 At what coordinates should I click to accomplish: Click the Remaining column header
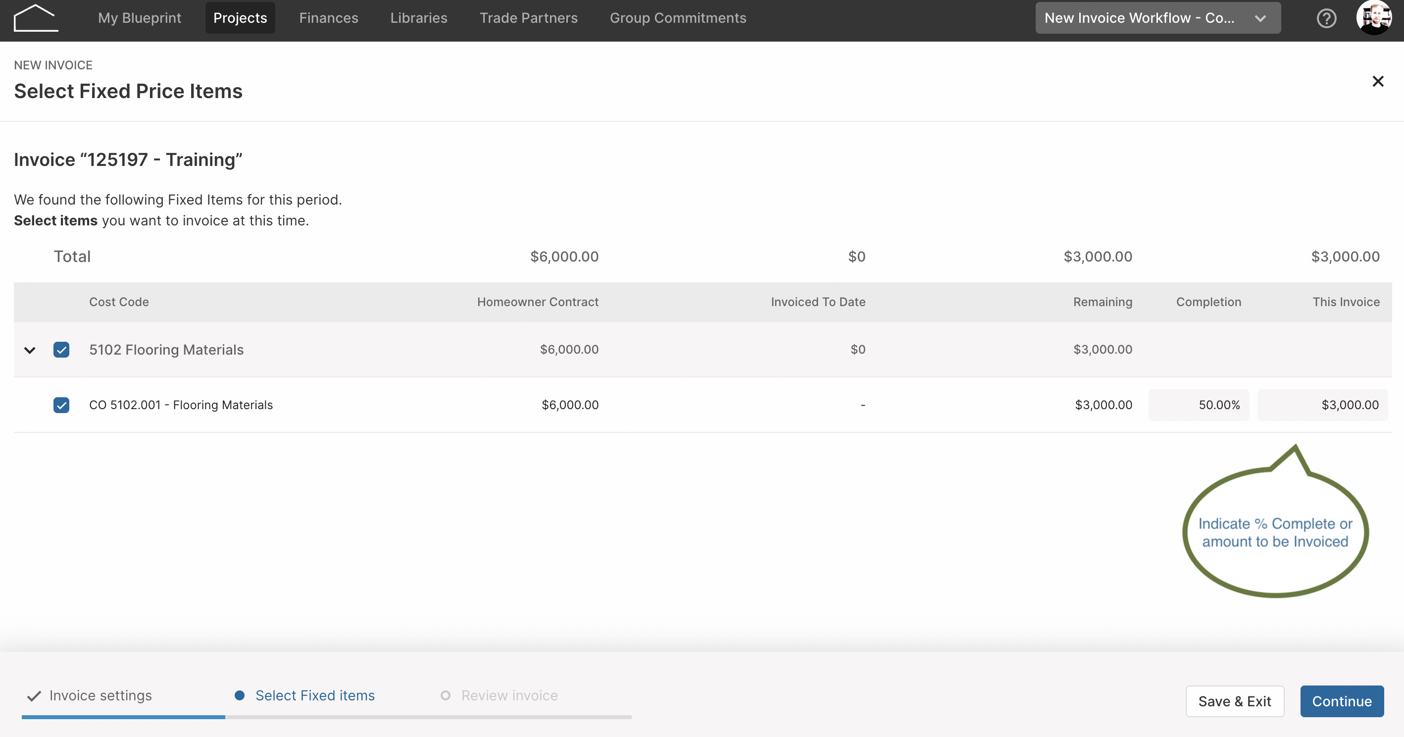[x=1103, y=302]
